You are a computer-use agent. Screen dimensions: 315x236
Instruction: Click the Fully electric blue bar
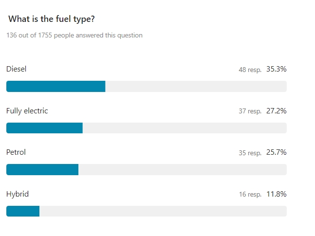(x=44, y=128)
